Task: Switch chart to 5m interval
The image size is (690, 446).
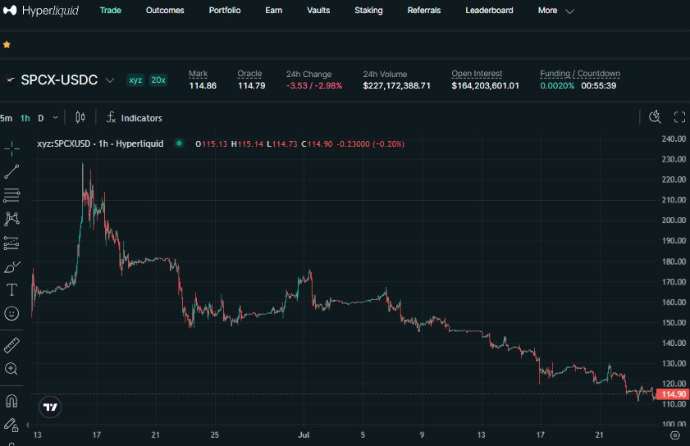Action: tap(7, 118)
